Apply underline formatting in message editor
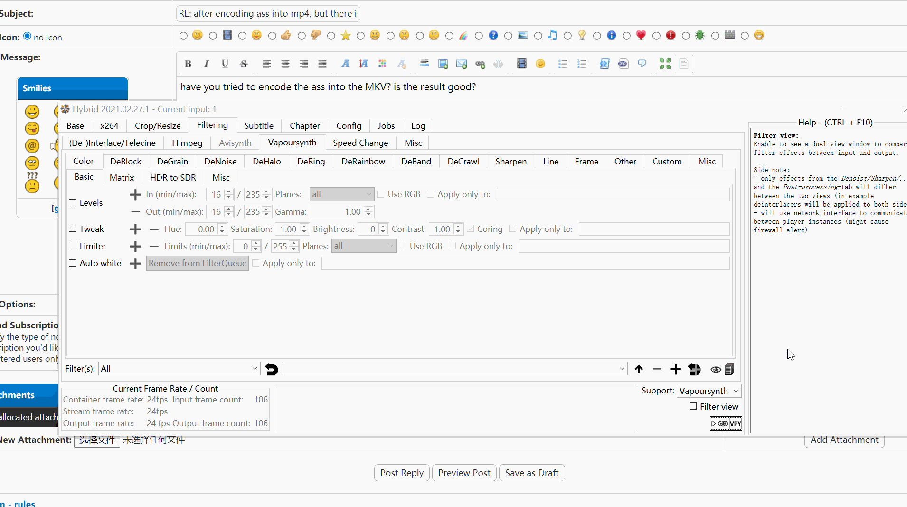Image resolution: width=907 pixels, height=507 pixels. pyautogui.click(x=225, y=64)
